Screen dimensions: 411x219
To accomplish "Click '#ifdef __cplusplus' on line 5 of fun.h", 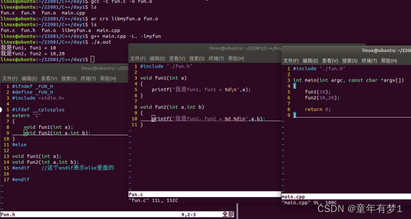I will (x=38, y=109).
